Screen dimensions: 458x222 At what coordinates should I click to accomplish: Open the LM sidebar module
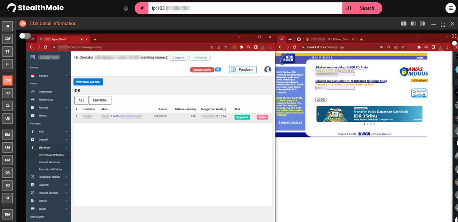coord(8,147)
